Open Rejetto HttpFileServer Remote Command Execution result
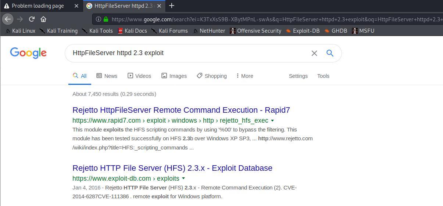This screenshot has height=206, width=443. (181, 110)
